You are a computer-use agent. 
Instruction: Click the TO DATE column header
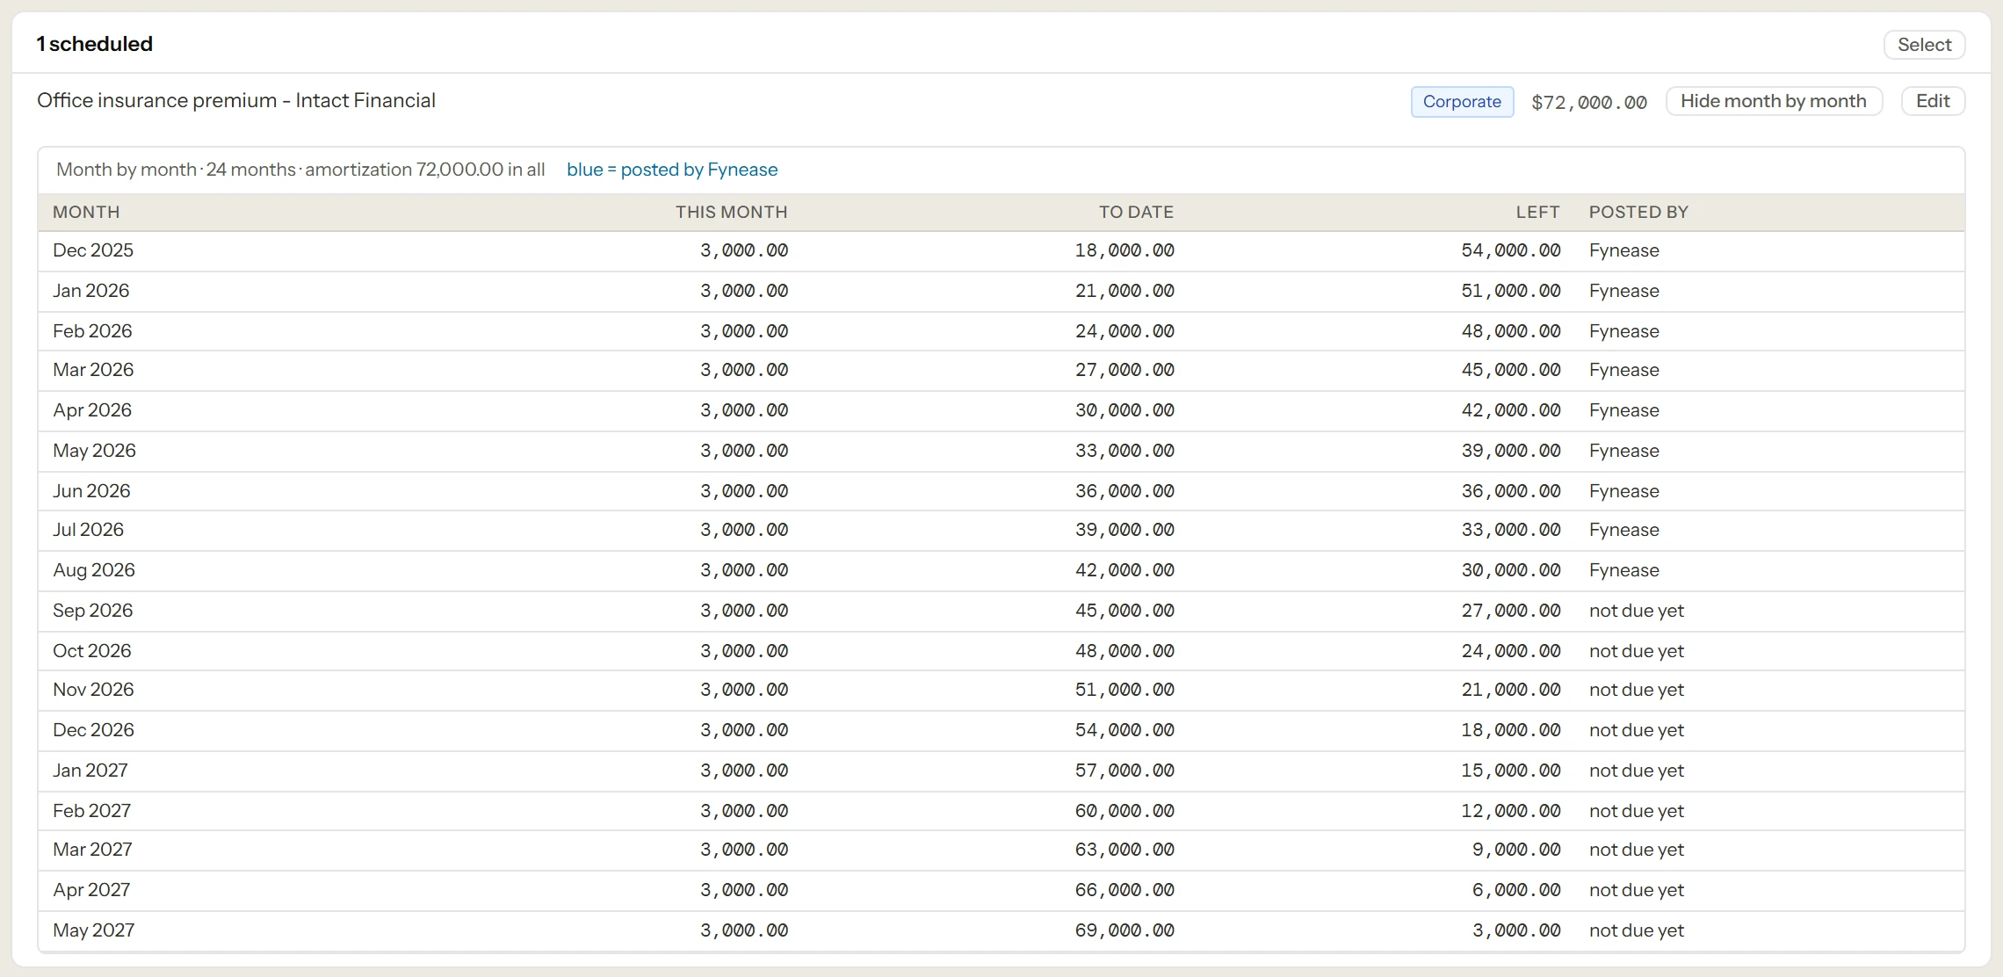pyautogui.click(x=1136, y=212)
